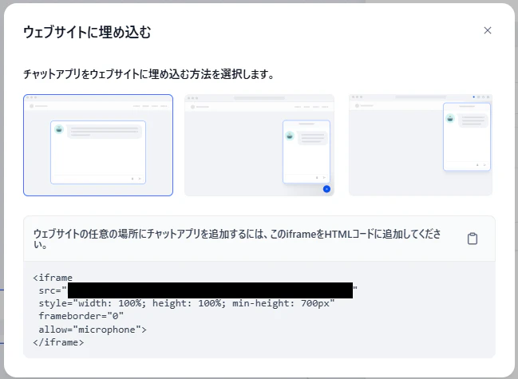Click the embed method description text
Screen dimensions: 518x379
tap(148, 74)
